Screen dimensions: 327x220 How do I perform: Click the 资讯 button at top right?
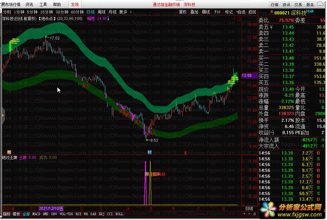pos(286,4)
